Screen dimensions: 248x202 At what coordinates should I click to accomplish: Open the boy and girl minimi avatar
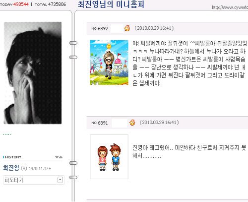coord(109,157)
